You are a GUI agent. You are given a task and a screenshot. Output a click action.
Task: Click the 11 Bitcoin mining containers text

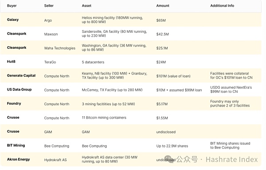pos(104,118)
